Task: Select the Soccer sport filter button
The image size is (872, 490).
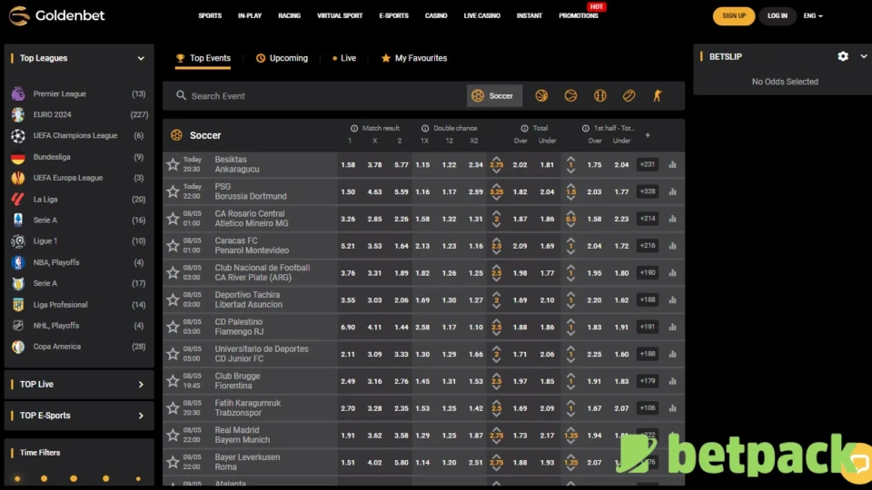Action: [x=494, y=95]
